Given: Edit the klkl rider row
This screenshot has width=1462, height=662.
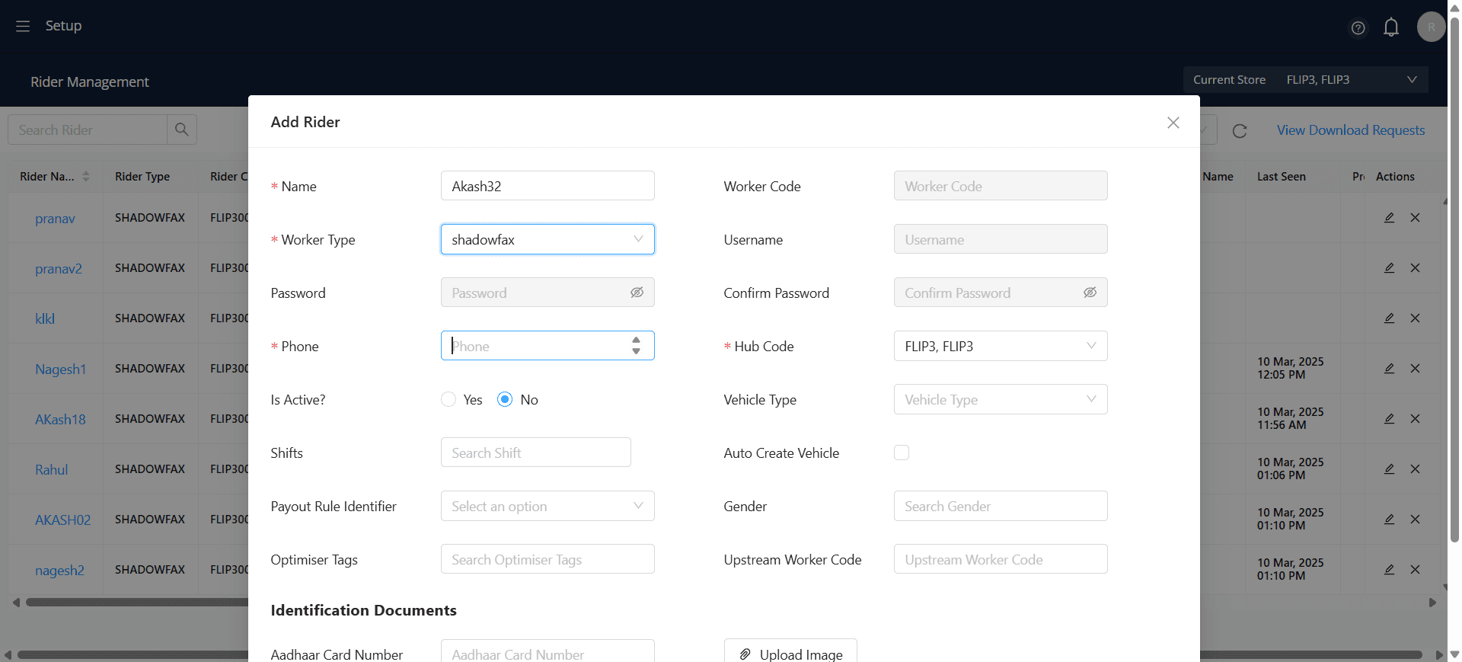Looking at the screenshot, I should pyautogui.click(x=1389, y=318).
